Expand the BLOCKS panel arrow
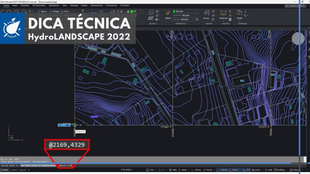 (x=157, y=24)
